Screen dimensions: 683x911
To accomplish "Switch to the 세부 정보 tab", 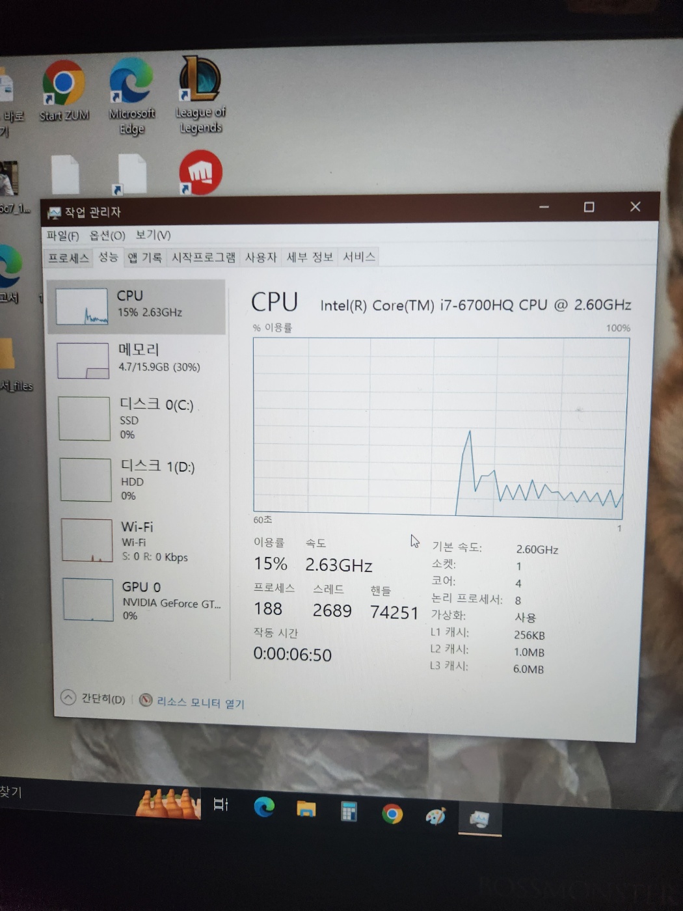I will pyautogui.click(x=310, y=257).
